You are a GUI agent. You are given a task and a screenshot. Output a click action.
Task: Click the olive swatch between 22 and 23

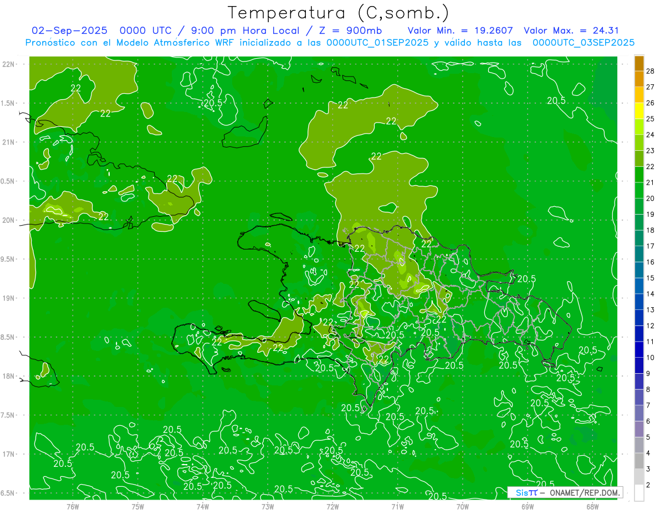pyautogui.click(x=639, y=159)
